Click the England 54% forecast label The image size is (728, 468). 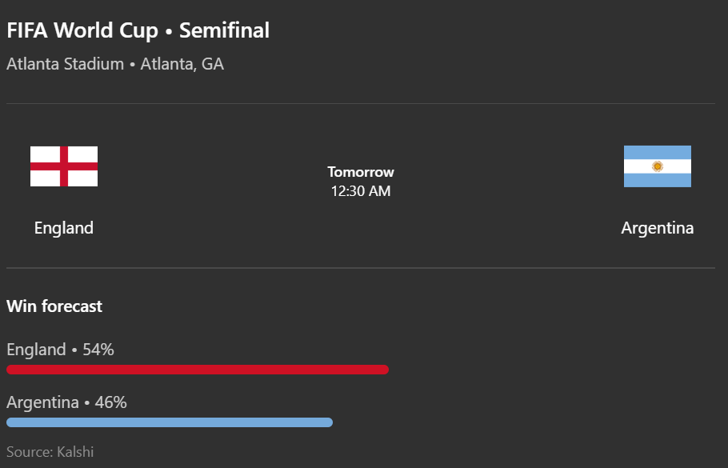click(60, 349)
